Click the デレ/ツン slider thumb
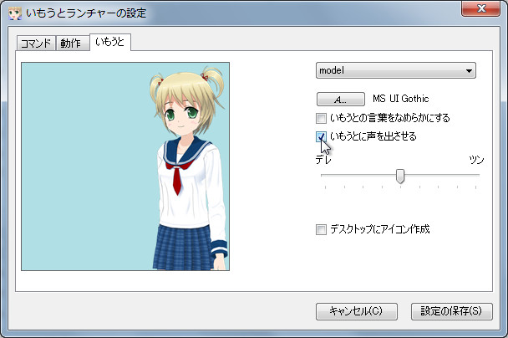Viewport: 508px width, 338px height. (400, 177)
